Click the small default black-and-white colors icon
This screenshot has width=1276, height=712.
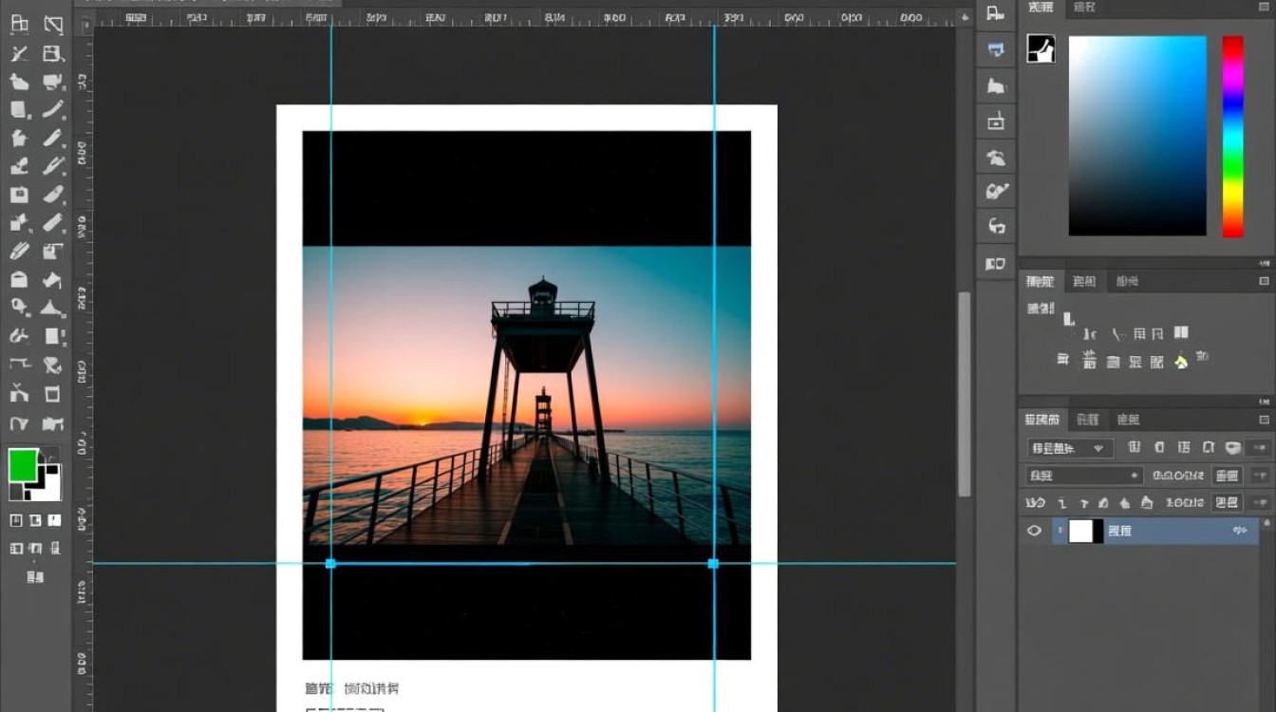16,492
